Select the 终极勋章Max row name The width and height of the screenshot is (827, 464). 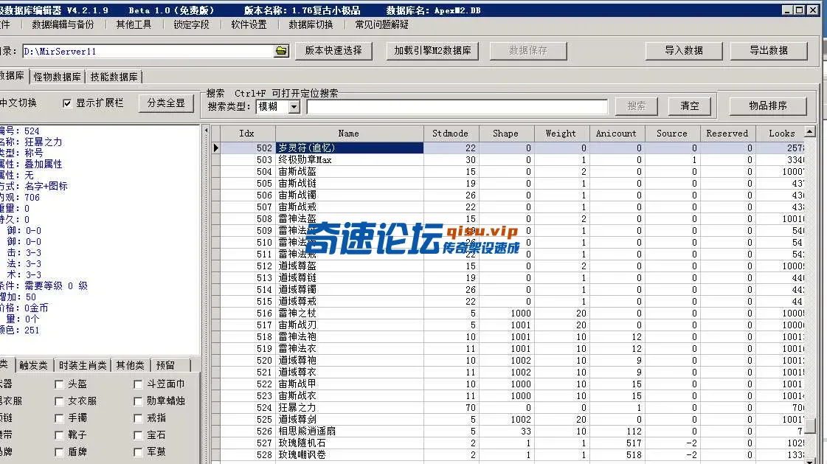tap(349, 160)
